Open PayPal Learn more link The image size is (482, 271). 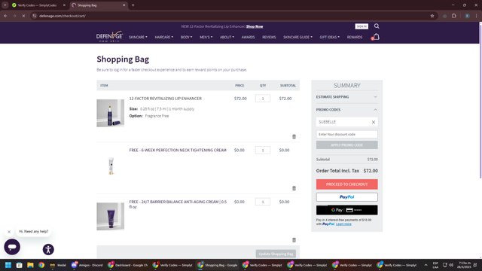[x=343, y=224]
